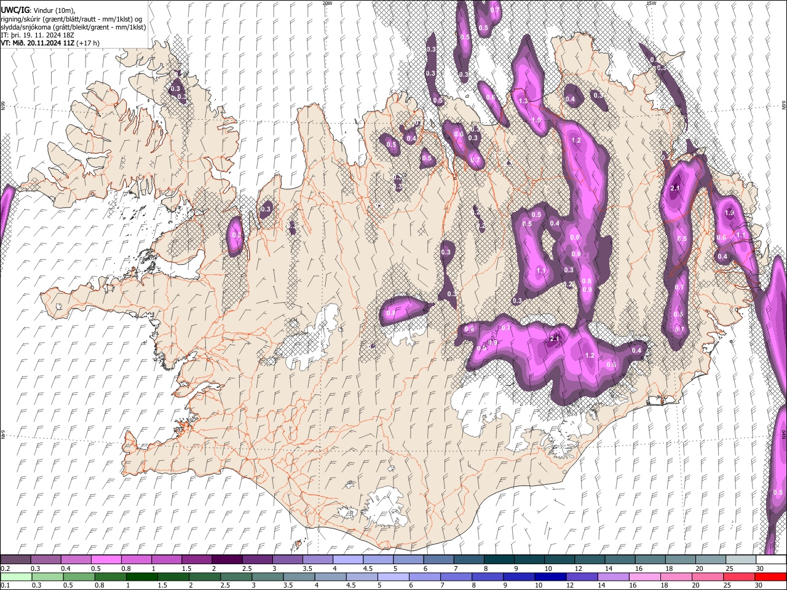Click the 'VT: Mið. 20.11.2024 11Z' valid time
Image resolution: width=787 pixels, height=590 pixels.
click(x=39, y=43)
